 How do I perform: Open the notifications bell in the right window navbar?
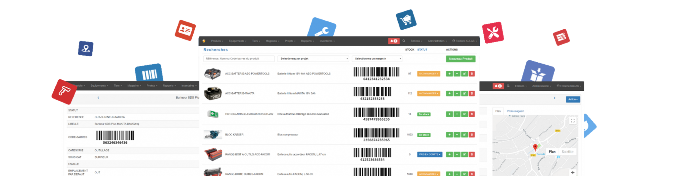[498, 86]
